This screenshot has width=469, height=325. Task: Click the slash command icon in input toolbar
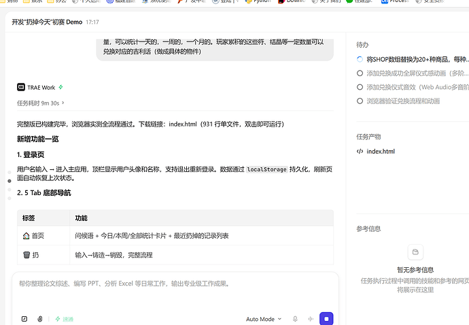point(24,319)
